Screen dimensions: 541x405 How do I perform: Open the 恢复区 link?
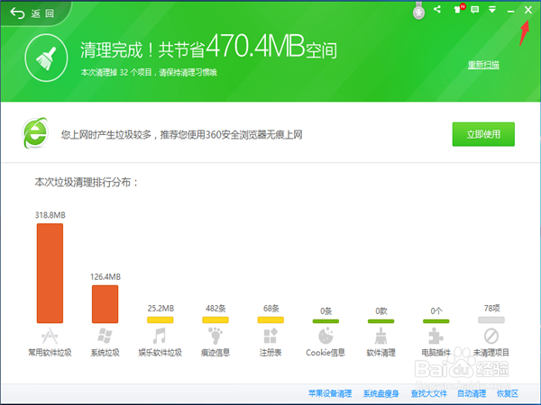pyautogui.click(x=508, y=393)
